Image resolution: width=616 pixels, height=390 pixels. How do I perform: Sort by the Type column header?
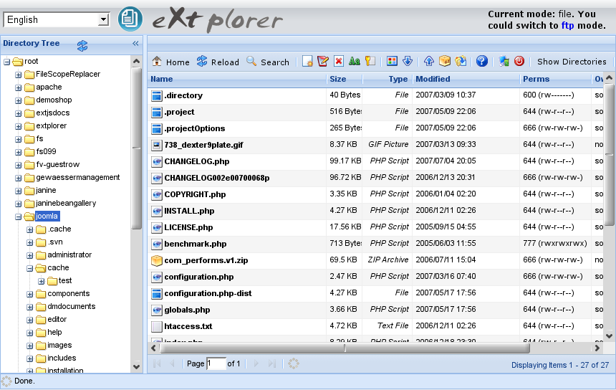(x=388, y=79)
